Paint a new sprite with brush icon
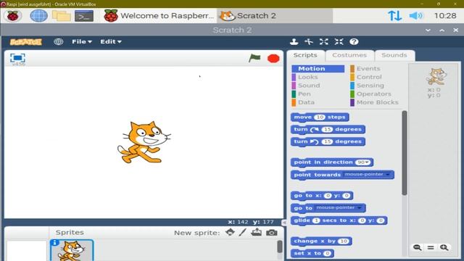464x261 pixels. [243, 232]
